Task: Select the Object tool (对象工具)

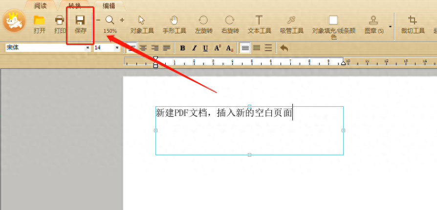Action: click(x=142, y=21)
